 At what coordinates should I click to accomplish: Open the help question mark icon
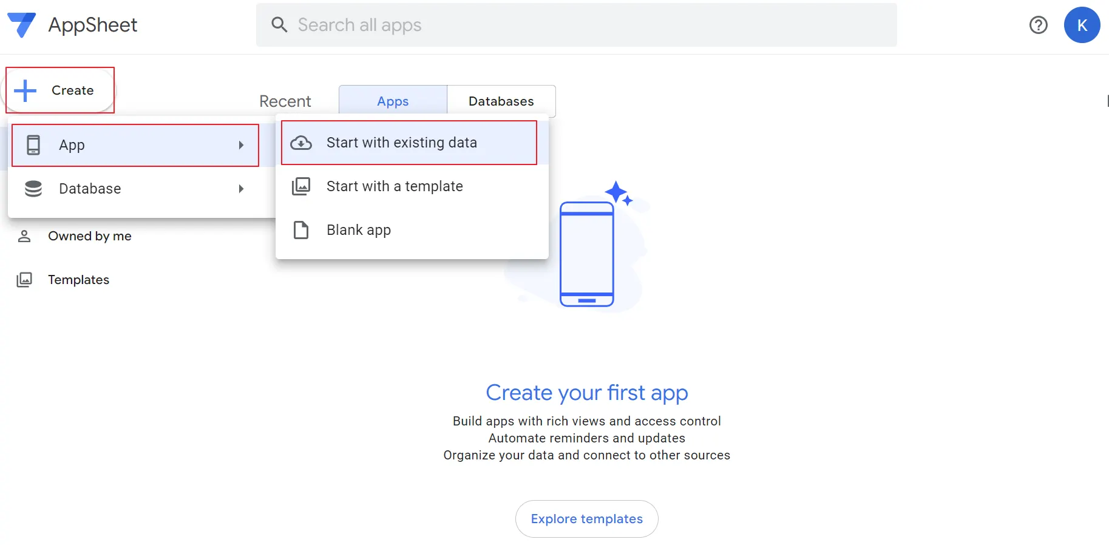1038,25
